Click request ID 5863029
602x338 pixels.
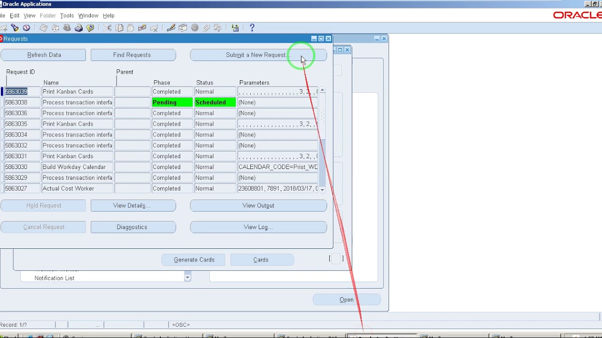(x=22, y=178)
